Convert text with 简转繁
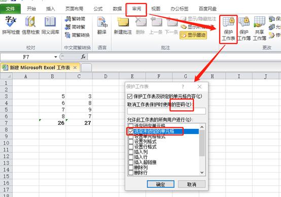The height and width of the screenshot is (197, 281). tap(75, 27)
